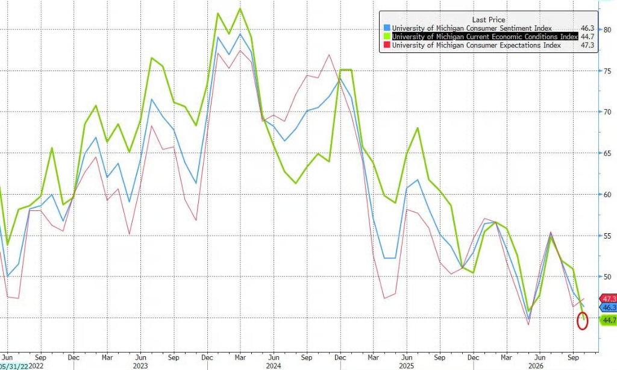Click the 80 label on the price axis

point(607,30)
